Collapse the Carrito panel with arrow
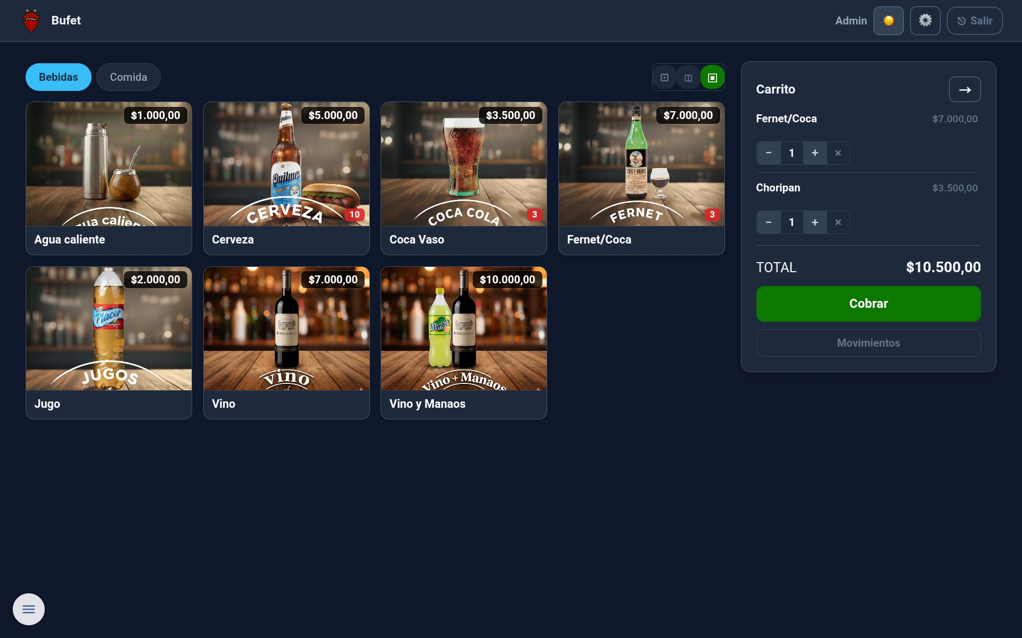 pyautogui.click(x=965, y=89)
